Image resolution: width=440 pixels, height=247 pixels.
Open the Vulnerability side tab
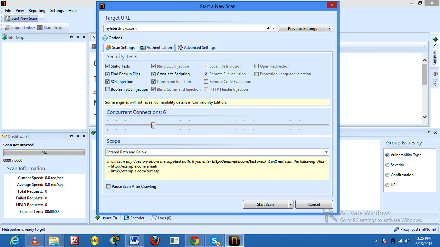[x=435, y=51]
